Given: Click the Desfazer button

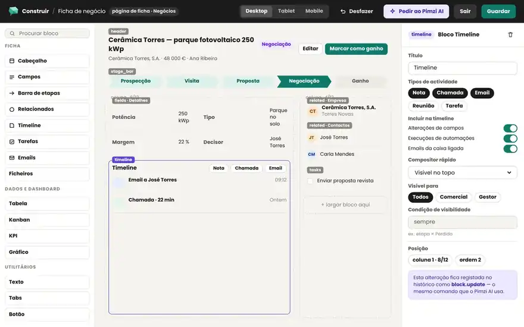Looking at the screenshot, I should [x=357, y=11].
